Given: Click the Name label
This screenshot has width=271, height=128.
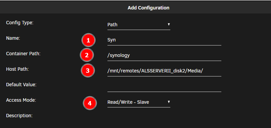Looking at the screenshot, I should (x=13, y=38).
